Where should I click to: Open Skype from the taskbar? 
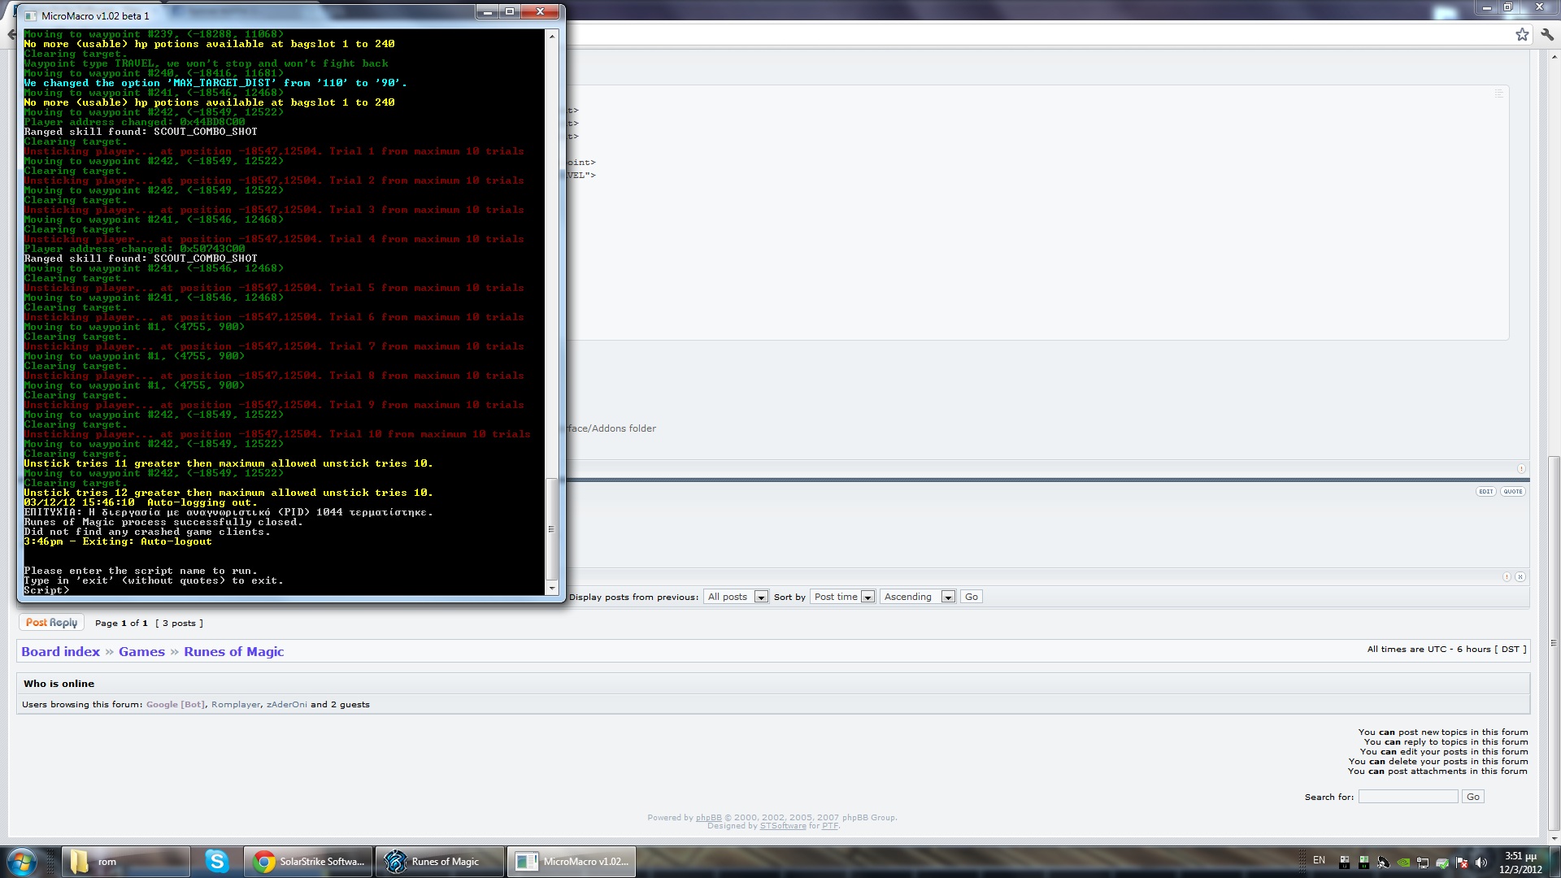coord(216,861)
